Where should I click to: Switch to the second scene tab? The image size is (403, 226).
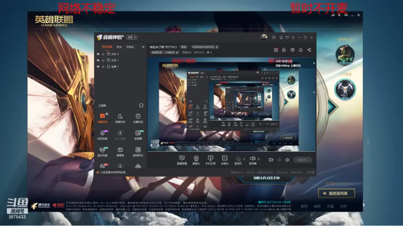pyautogui.click(x=119, y=47)
